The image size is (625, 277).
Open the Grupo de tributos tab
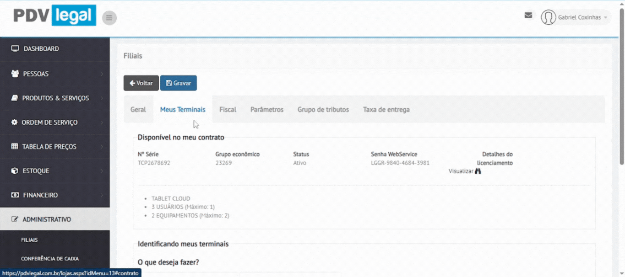[x=323, y=110]
